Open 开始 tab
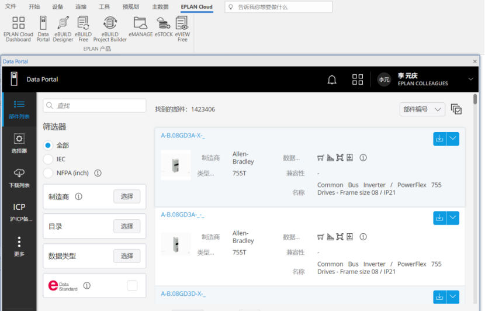Viewport: 485px width, 311px height. click(34, 6)
